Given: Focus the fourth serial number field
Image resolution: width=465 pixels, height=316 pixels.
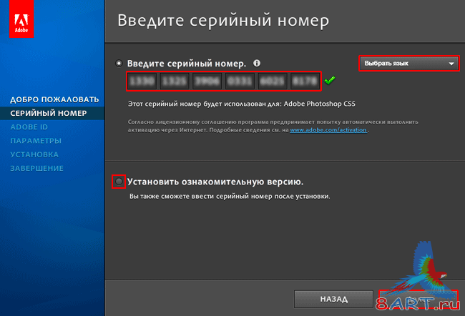Looking at the screenshot, I should 240,81.
